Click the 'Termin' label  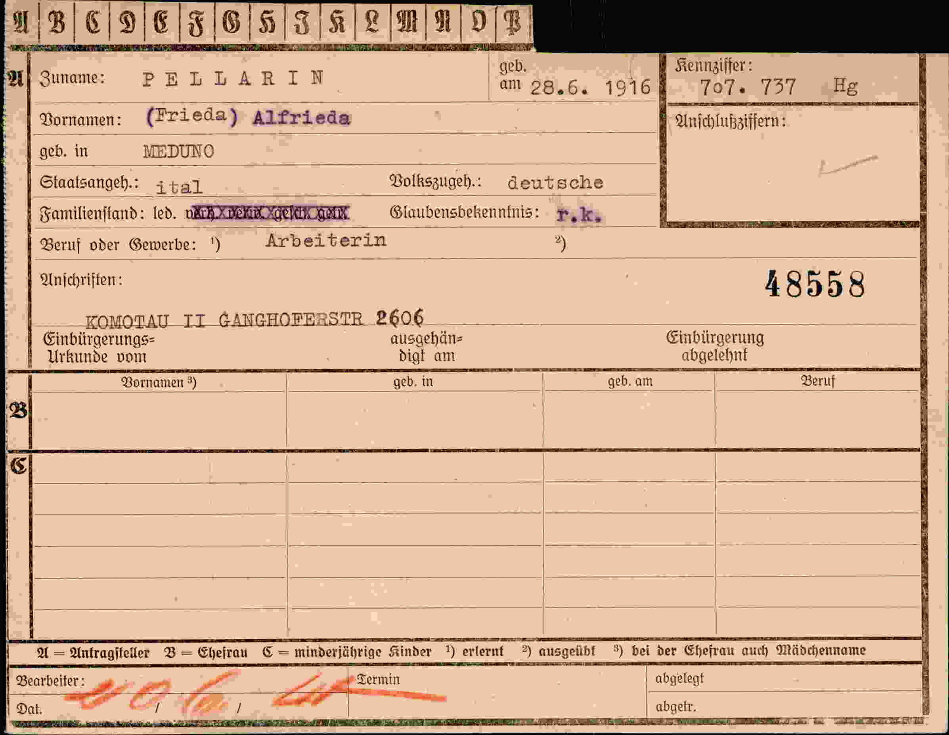(378, 680)
